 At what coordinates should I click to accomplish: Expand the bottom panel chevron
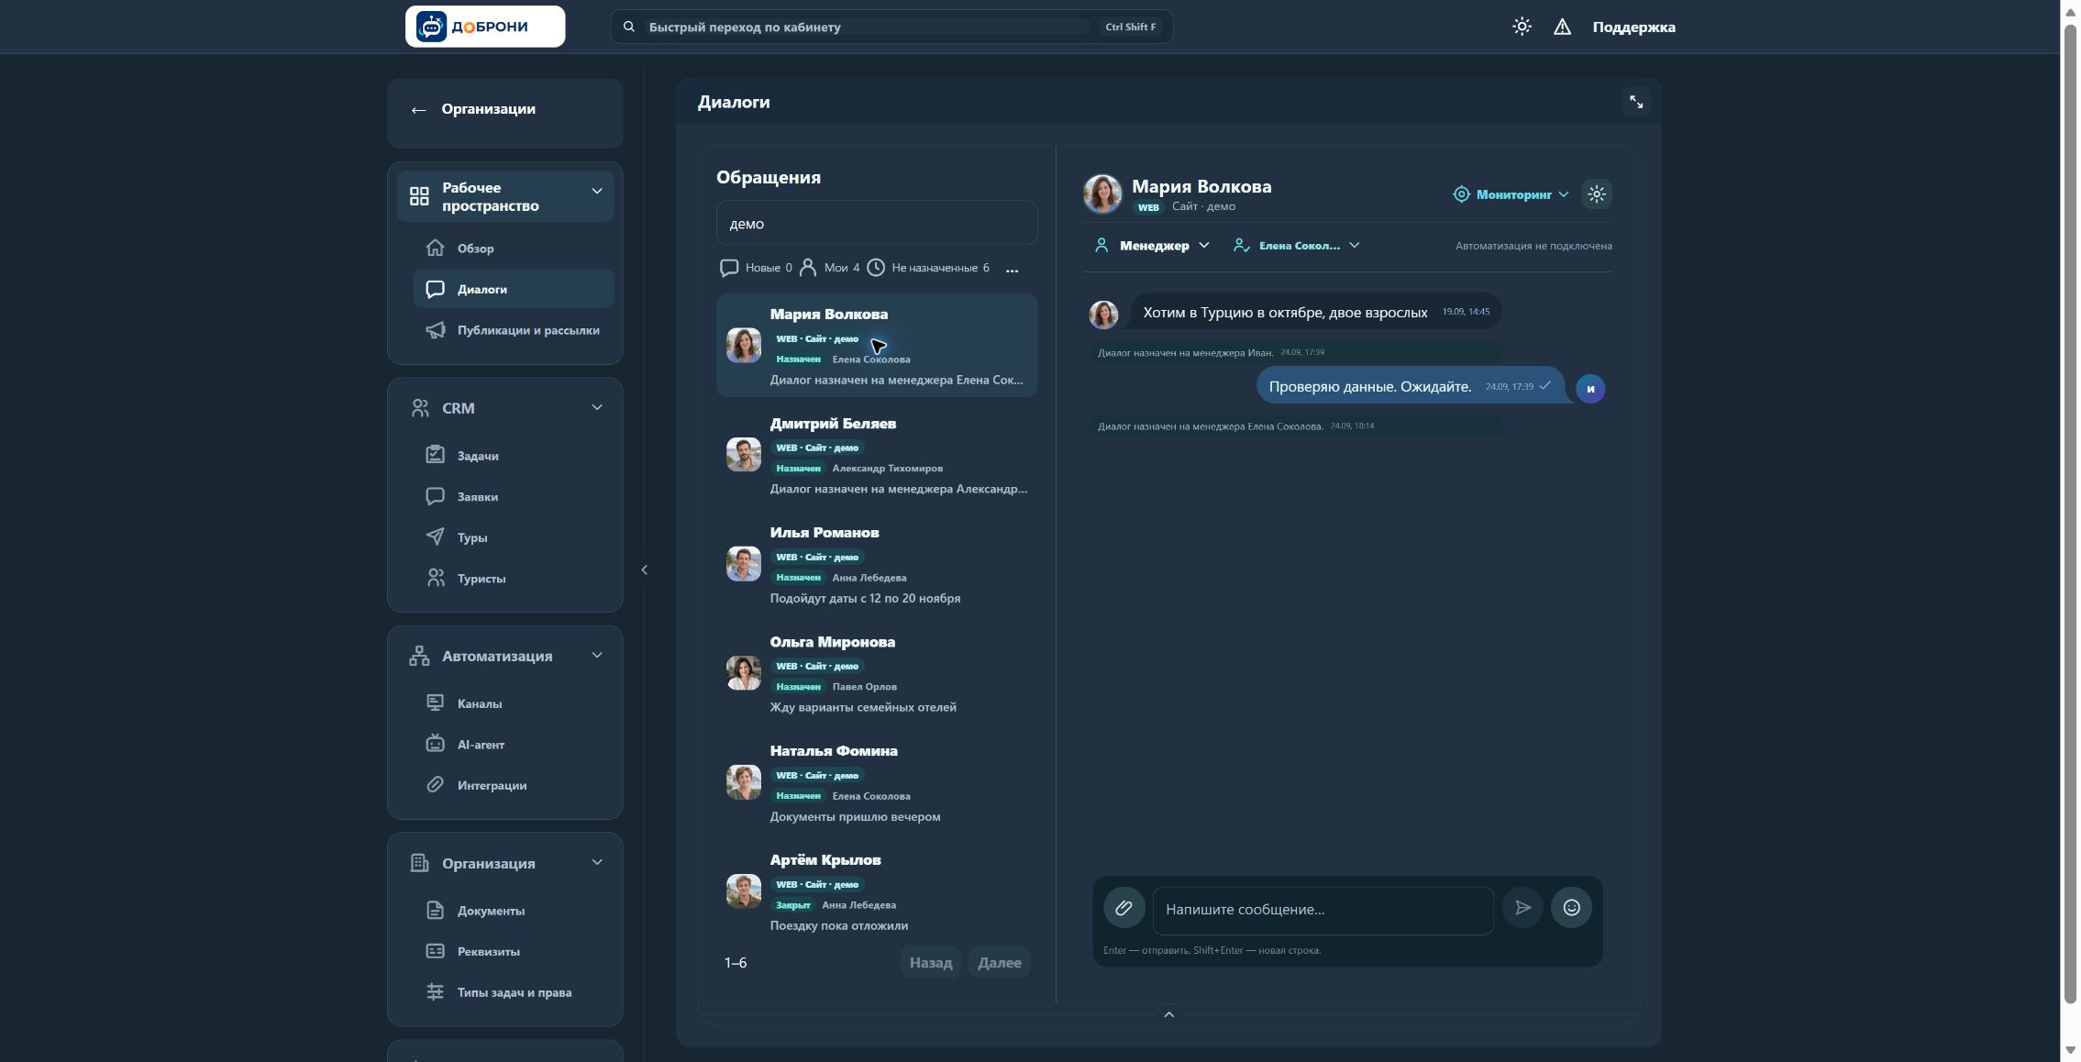[x=1168, y=1014]
